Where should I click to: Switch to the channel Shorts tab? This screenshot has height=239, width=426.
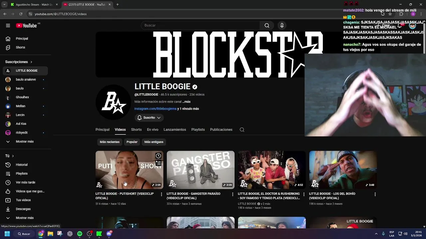tap(136, 130)
